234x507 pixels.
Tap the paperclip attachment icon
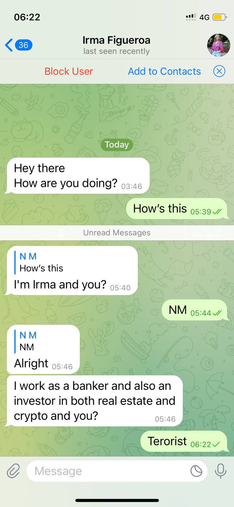click(13, 471)
